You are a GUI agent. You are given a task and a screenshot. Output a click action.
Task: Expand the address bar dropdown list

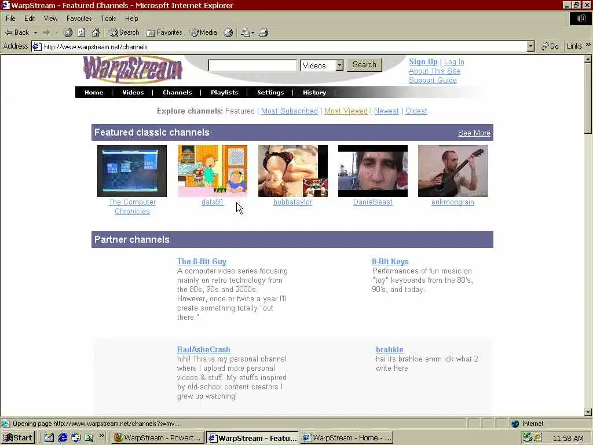tap(530, 46)
